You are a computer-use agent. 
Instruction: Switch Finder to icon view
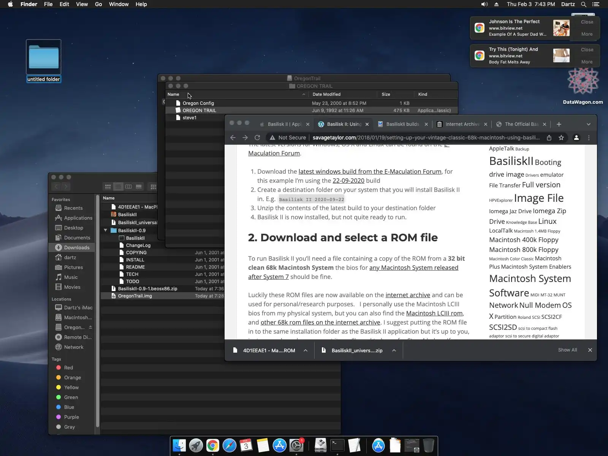(x=108, y=187)
